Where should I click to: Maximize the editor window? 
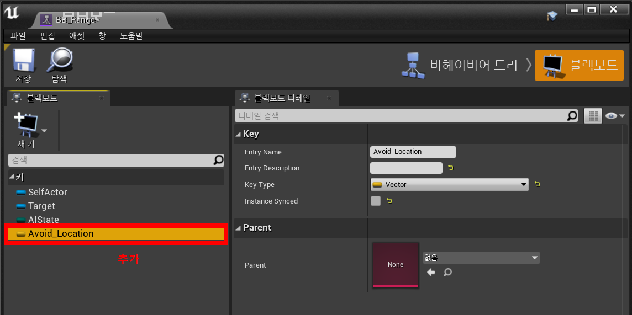592,9
